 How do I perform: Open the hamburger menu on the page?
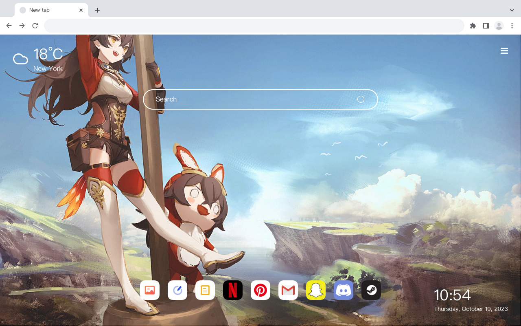click(504, 51)
